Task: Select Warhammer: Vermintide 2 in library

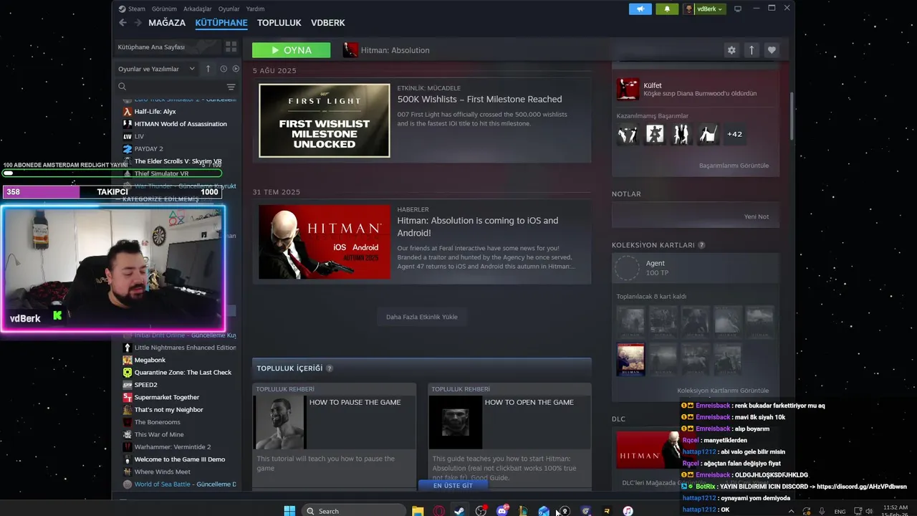Action: pos(173,447)
